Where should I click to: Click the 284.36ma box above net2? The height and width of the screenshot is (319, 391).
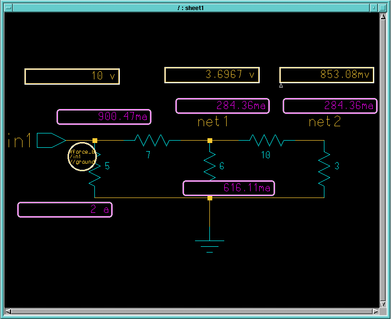click(x=330, y=106)
